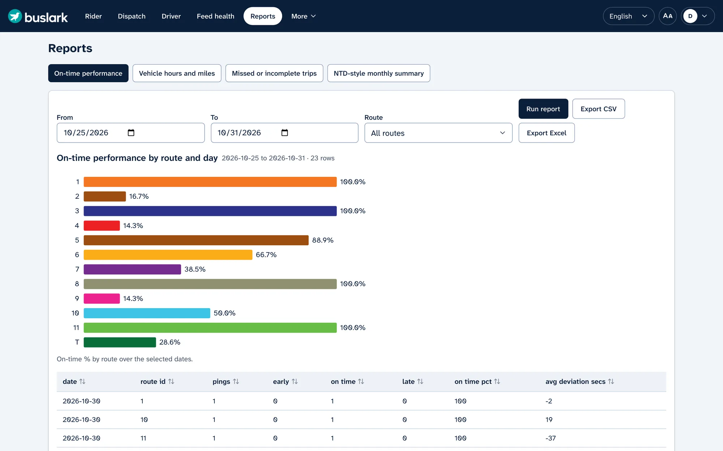Toggle the AA text size button
The image size is (723, 451).
[x=668, y=16]
